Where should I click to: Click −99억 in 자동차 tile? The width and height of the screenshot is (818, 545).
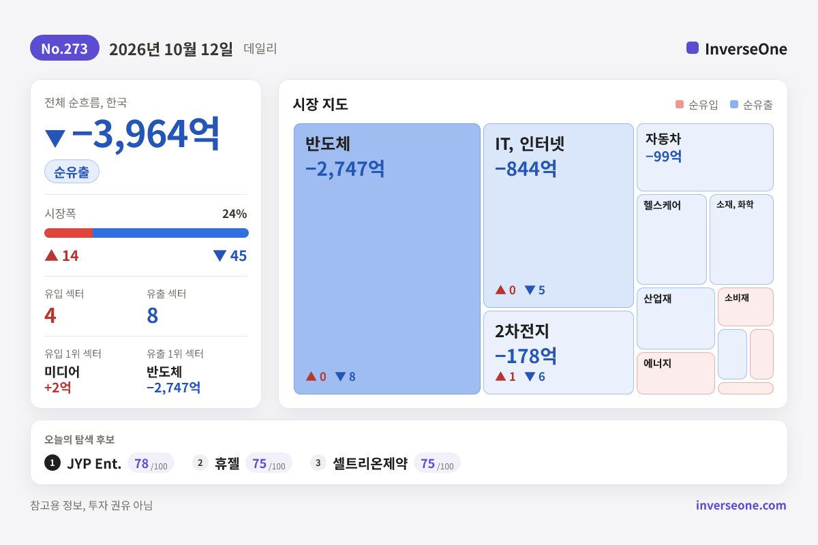(664, 156)
